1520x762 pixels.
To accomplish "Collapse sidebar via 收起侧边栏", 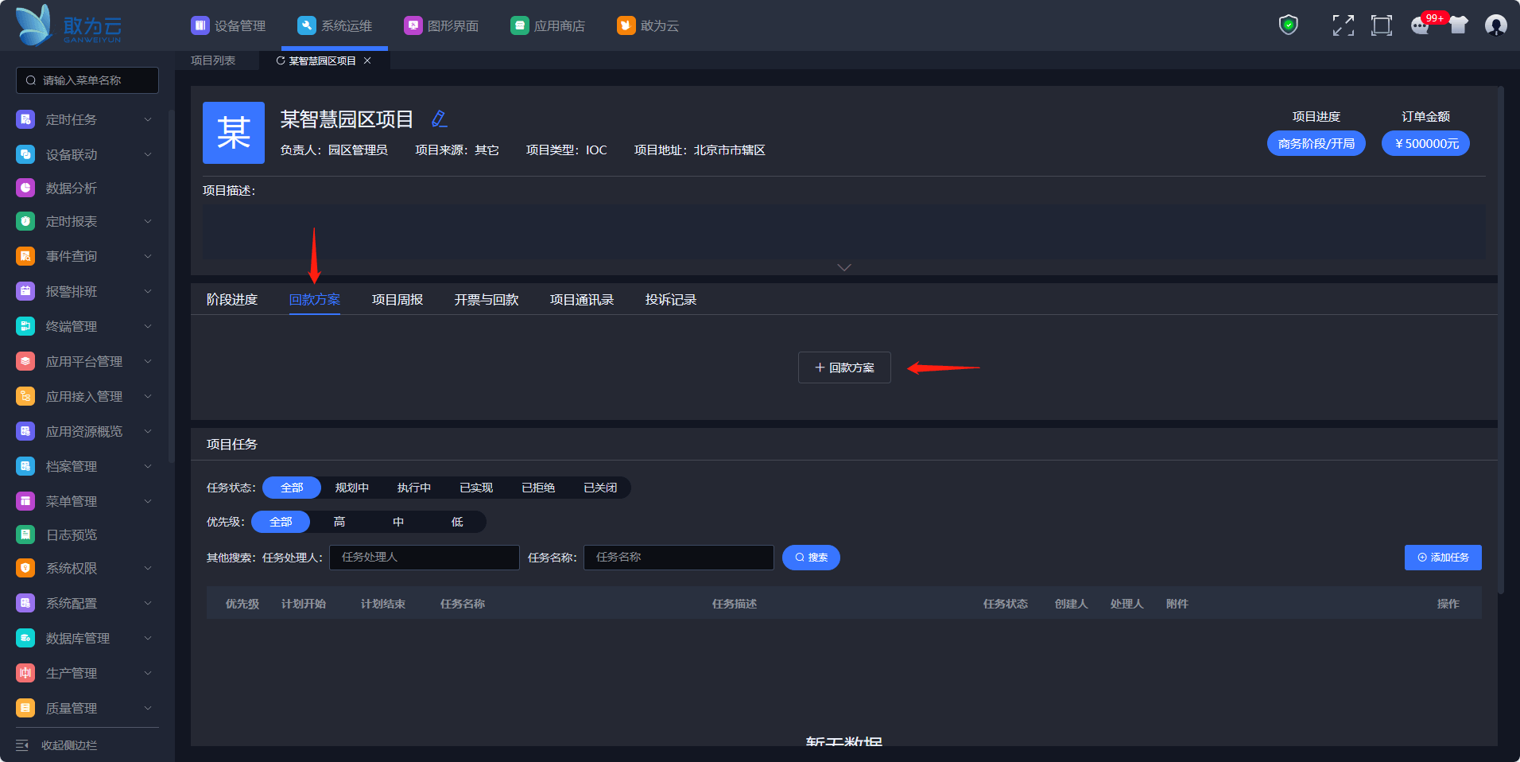I will click(57, 745).
